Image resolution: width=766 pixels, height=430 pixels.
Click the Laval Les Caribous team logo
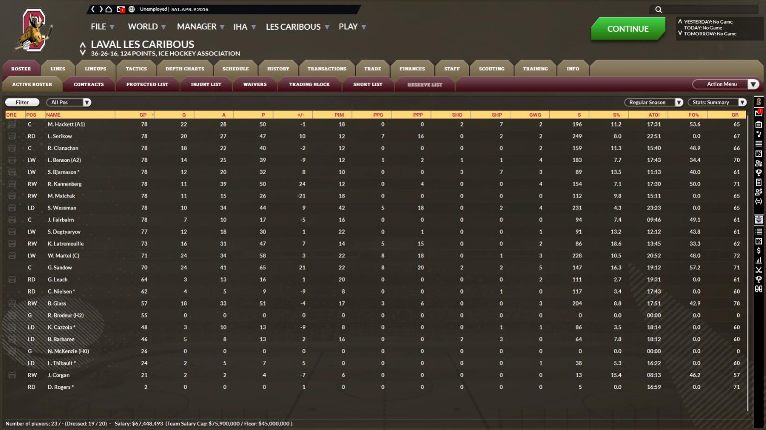(35, 31)
